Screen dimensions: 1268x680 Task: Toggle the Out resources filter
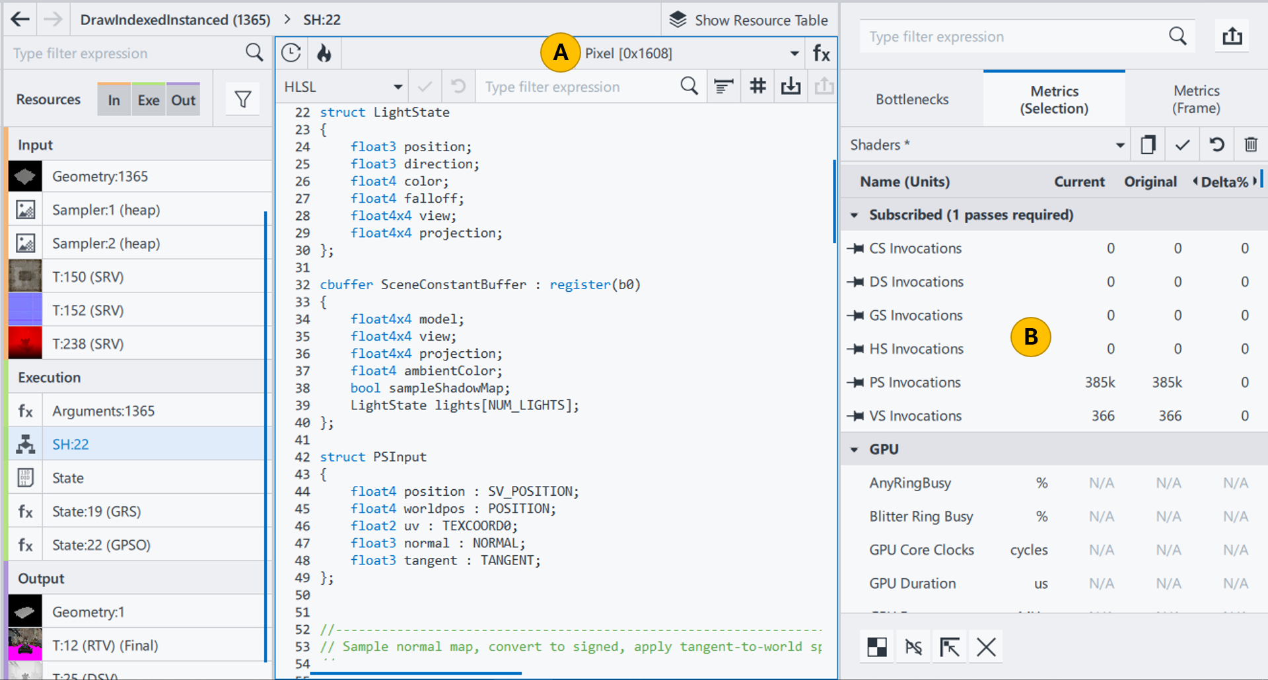click(x=184, y=100)
